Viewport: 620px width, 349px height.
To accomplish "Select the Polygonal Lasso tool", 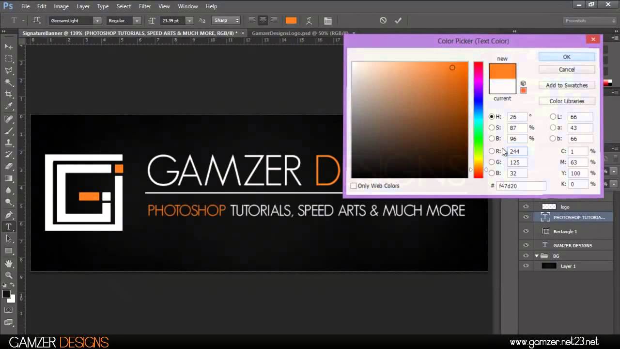I will coord(9,71).
